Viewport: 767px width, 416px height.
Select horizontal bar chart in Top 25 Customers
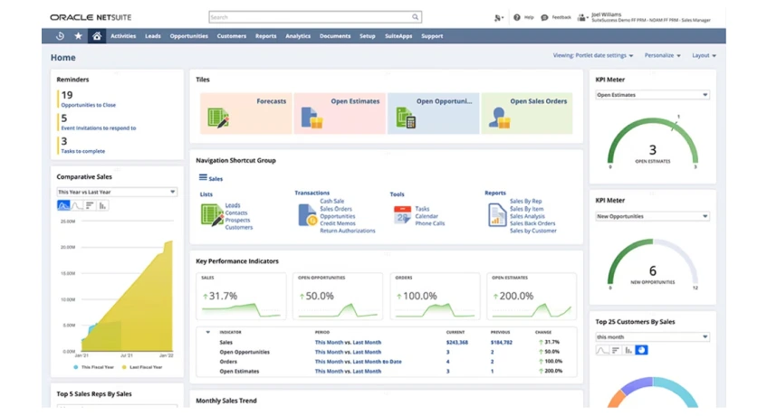(616, 350)
